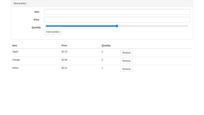Click the Quantity column header in the table
The width and height of the screenshot is (204, 115).
coord(106,45)
